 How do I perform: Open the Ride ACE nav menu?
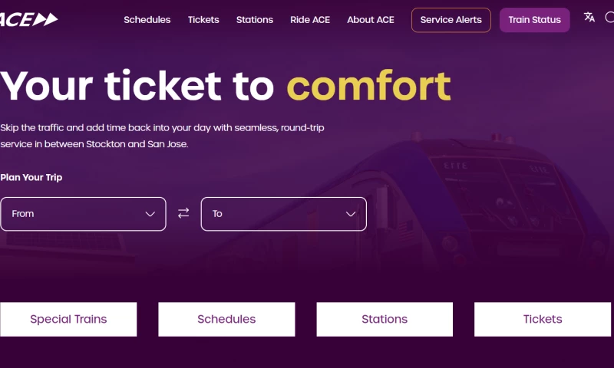tap(310, 20)
